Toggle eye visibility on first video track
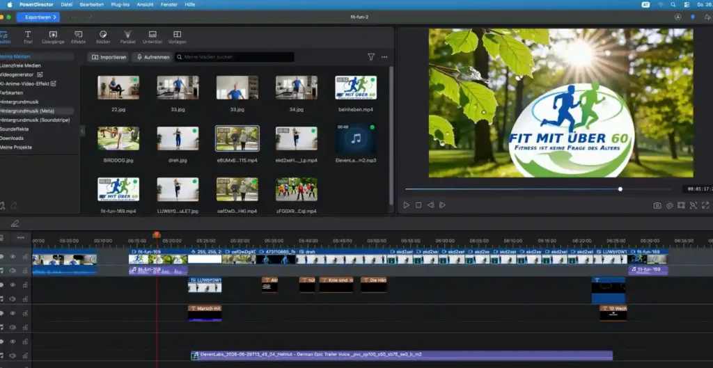713x368 pixels. click(x=13, y=257)
